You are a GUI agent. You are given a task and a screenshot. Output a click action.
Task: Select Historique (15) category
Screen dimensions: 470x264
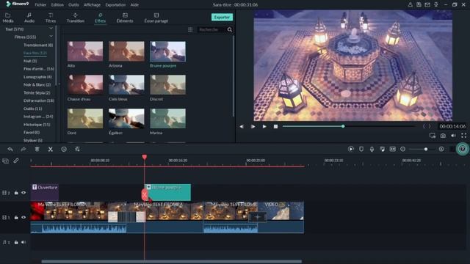coord(37,125)
